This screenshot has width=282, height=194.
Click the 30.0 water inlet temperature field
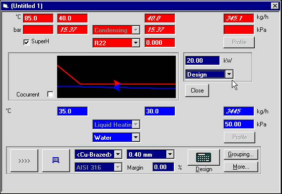(x=160, y=111)
